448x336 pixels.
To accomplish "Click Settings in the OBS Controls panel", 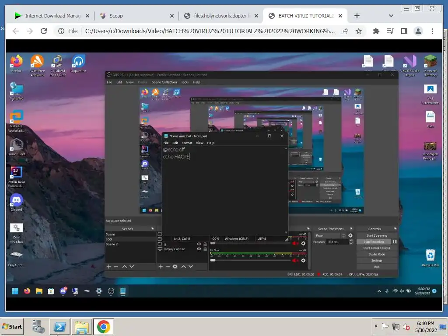I will click(377, 261).
